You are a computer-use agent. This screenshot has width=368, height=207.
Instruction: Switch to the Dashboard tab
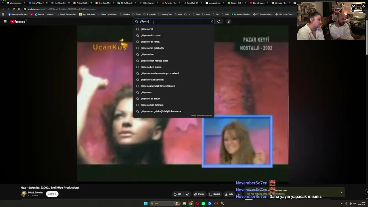126,3
